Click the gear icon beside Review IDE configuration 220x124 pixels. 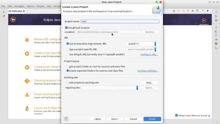click(x=27, y=40)
